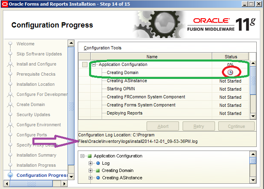Click the green square icon beside Creating Domain

(98, 171)
